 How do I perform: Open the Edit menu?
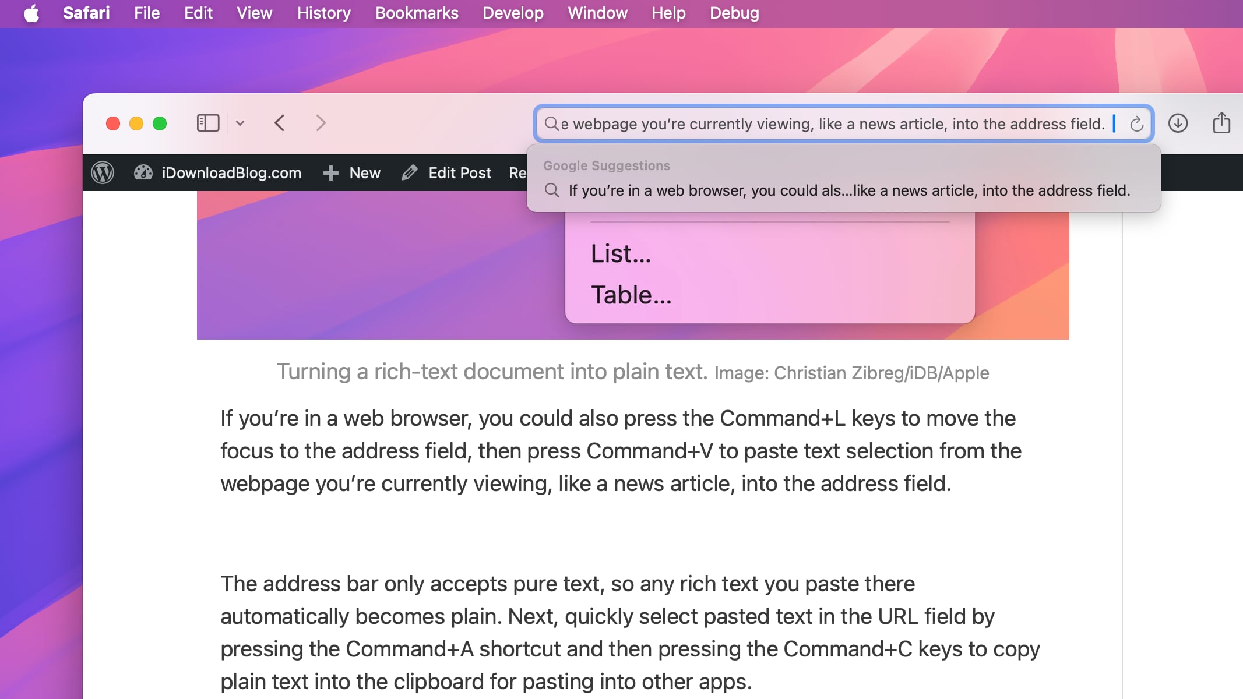coord(198,13)
